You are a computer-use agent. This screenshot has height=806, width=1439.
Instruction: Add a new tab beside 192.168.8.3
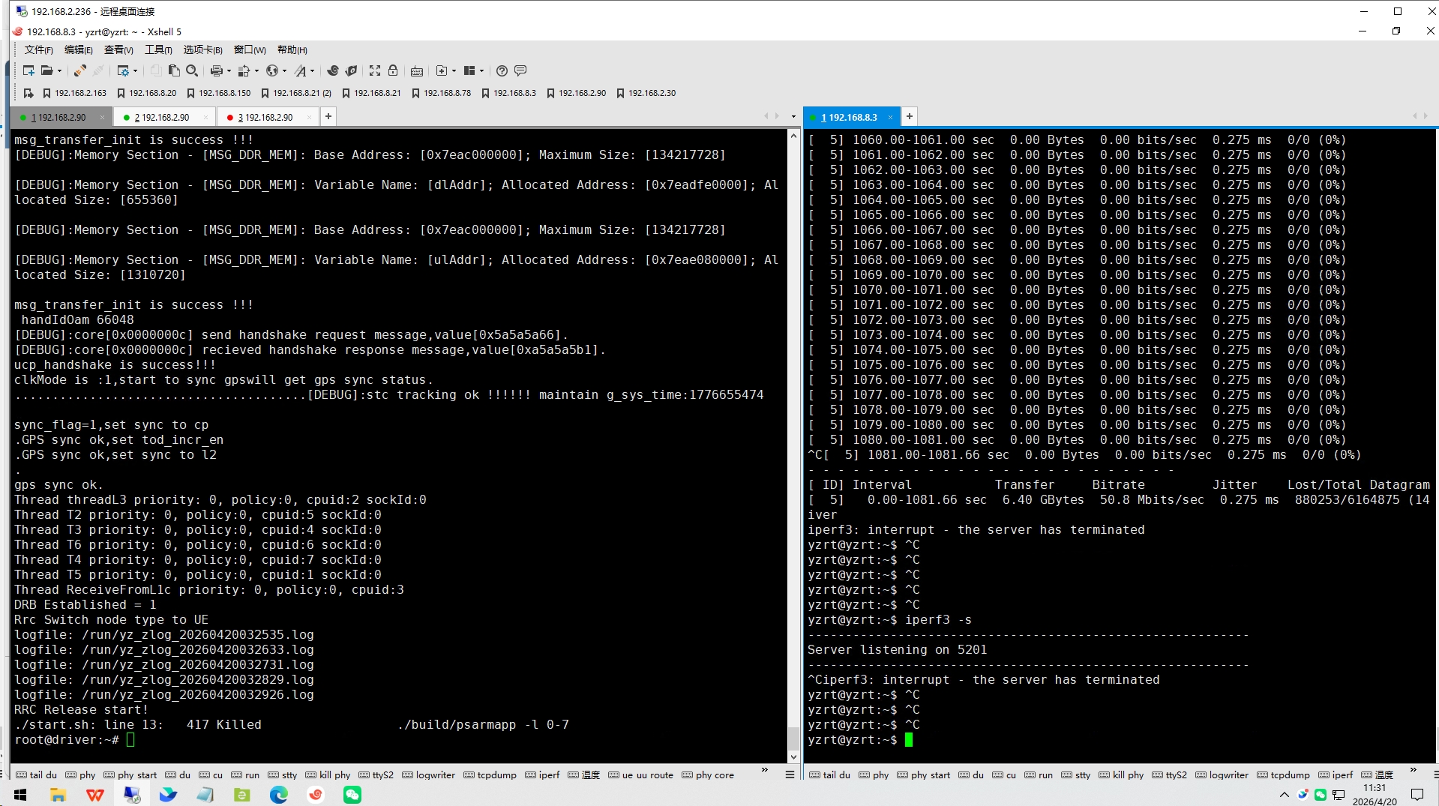909,116
